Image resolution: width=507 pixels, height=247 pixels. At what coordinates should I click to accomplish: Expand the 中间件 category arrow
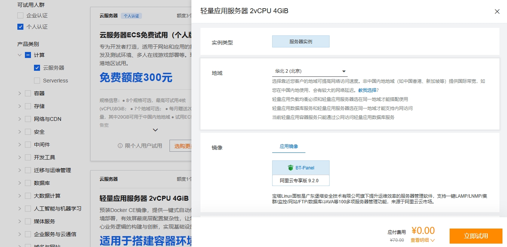(x=20, y=145)
